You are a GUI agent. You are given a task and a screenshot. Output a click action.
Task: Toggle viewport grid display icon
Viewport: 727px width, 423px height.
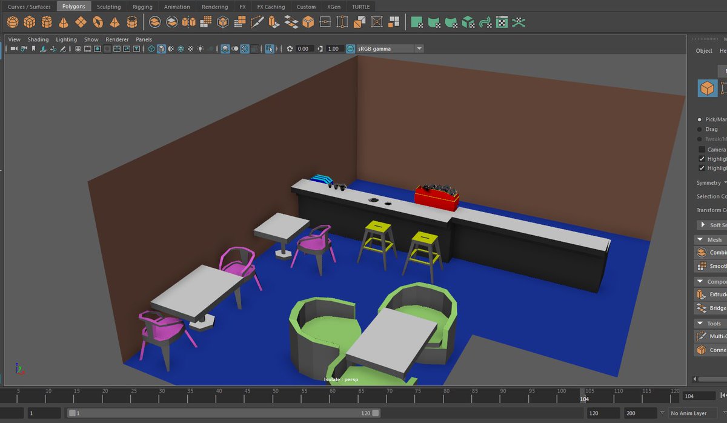tap(77, 48)
